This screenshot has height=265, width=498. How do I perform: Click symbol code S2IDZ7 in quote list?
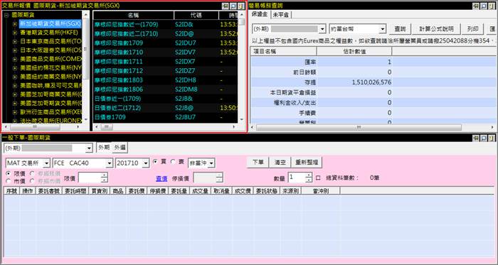click(x=185, y=70)
